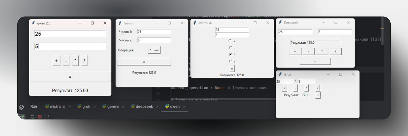Click the = button in Grok window

pyautogui.click(x=318, y=95)
